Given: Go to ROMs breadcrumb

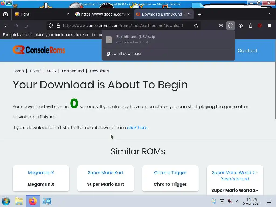Looking at the screenshot, I should [x=35, y=71].
